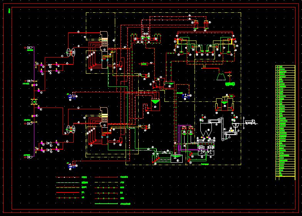This screenshot has width=302, height=216.
Task: Select the bottom row of the yellow parts table
Action: (285, 175)
